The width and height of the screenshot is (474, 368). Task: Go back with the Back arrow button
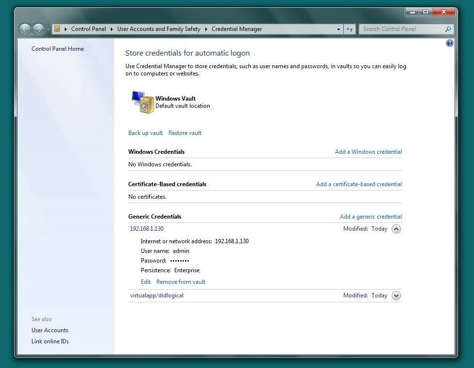click(25, 29)
